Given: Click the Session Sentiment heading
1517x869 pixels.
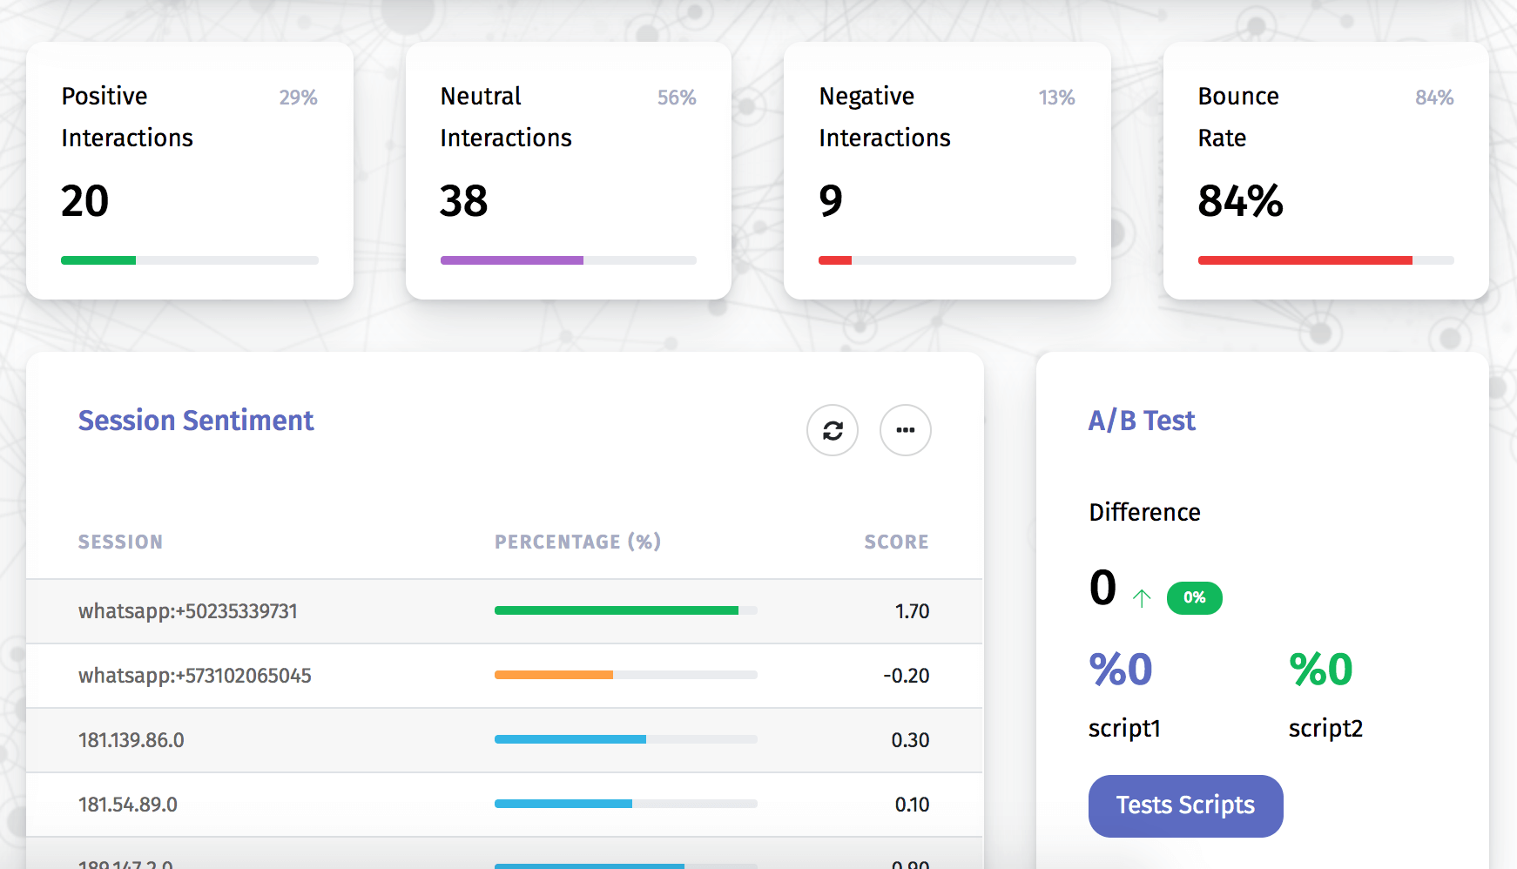Looking at the screenshot, I should tap(196, 421).
